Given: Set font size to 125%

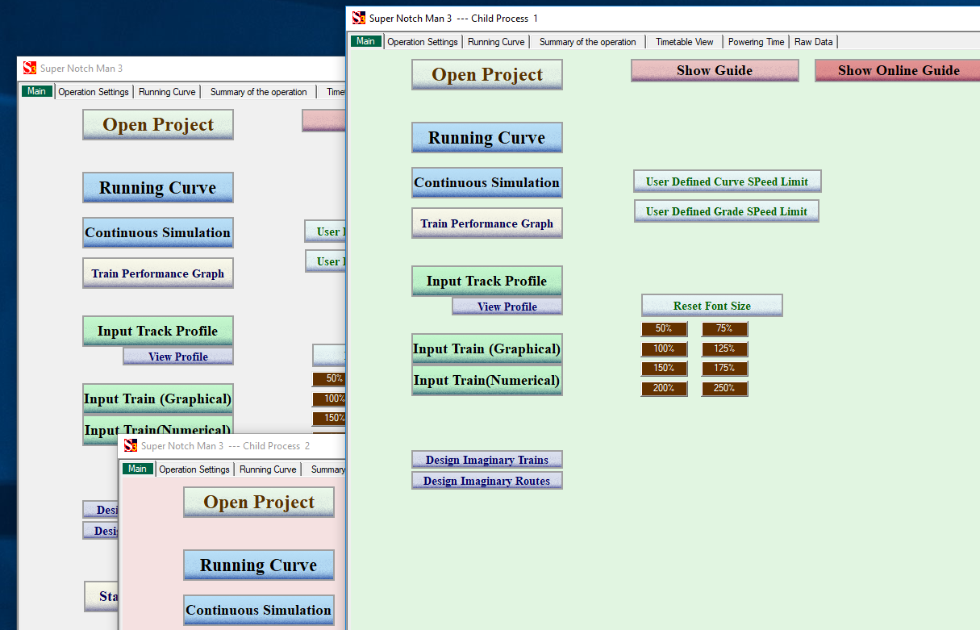Looking at the screenshot, I should [724, 348].
